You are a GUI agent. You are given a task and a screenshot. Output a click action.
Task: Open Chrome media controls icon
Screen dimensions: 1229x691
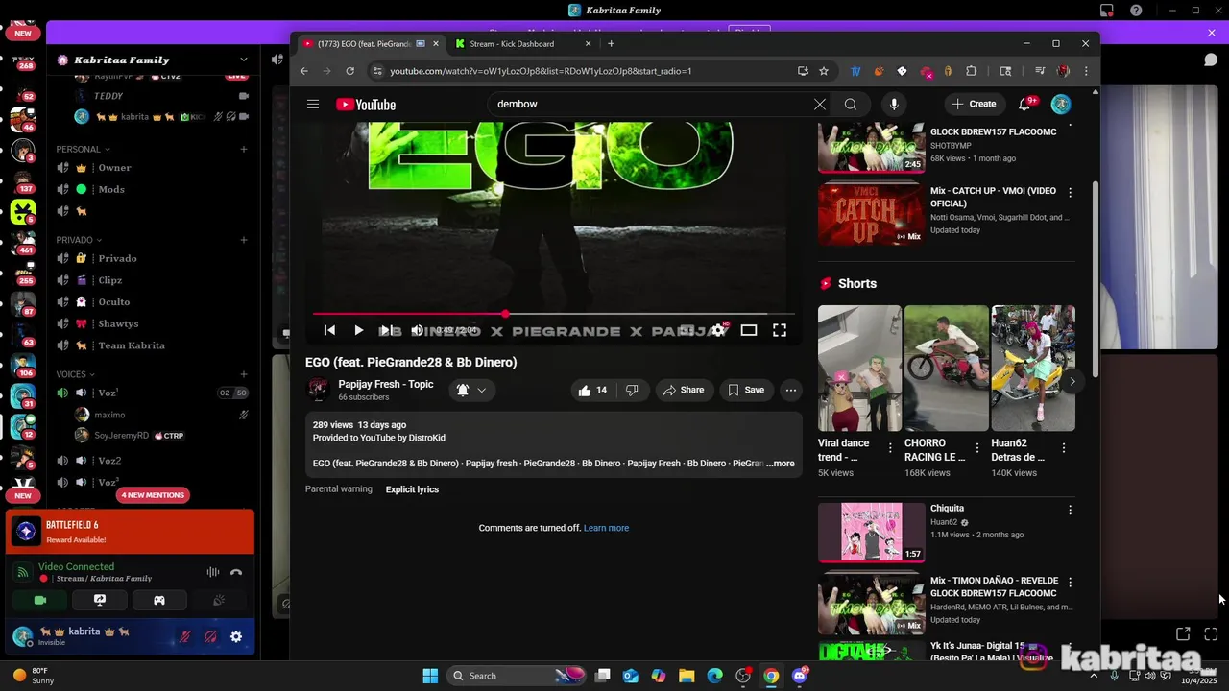click(1040, 71)
